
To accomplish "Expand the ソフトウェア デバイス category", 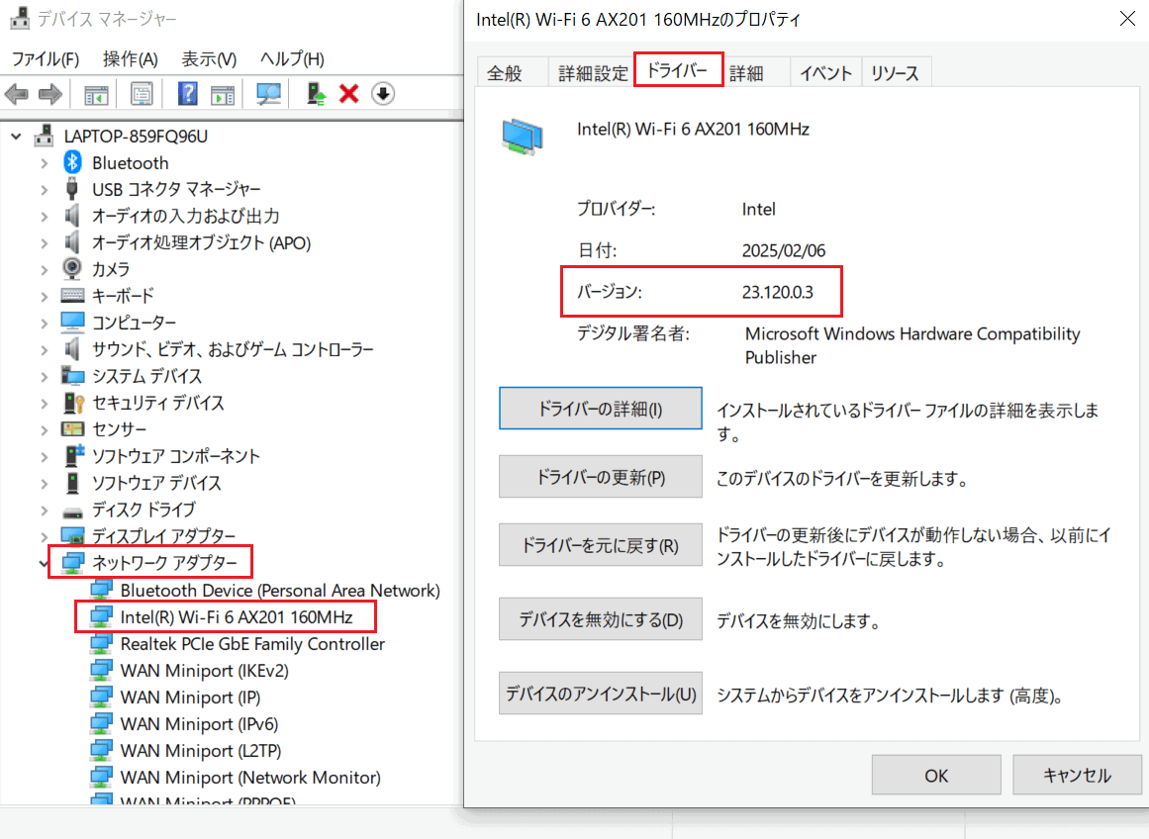I will pos(44,483).
